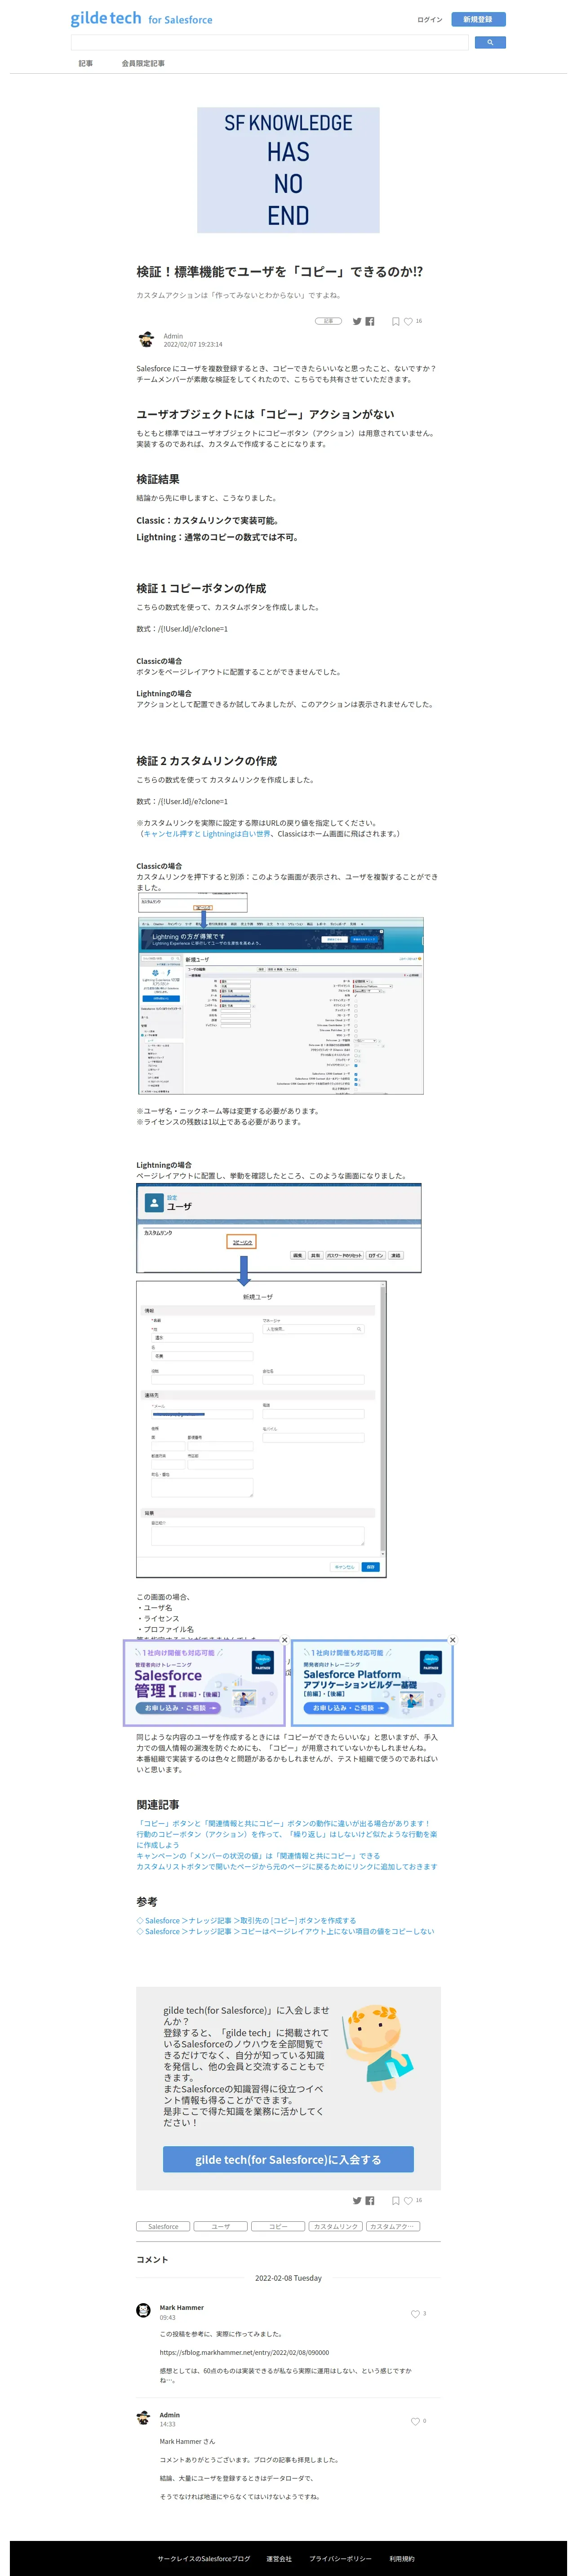577x2576 pixels.
Task: Bookmark the article from the header
Action: point(396,321)
